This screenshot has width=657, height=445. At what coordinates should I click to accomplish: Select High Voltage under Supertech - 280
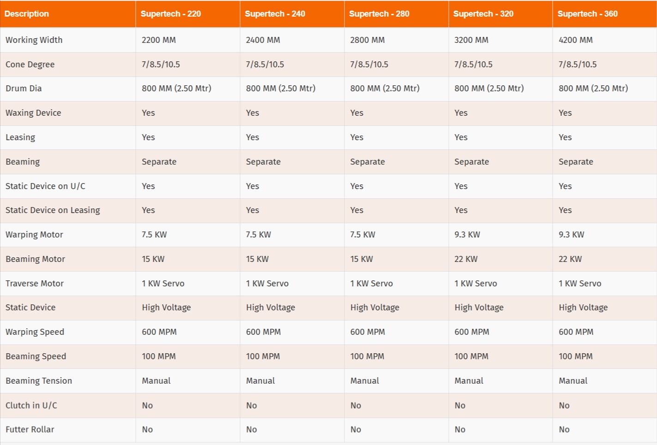374,308
